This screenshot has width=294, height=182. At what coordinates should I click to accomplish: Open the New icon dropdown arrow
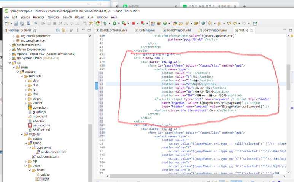click(11, 24)
